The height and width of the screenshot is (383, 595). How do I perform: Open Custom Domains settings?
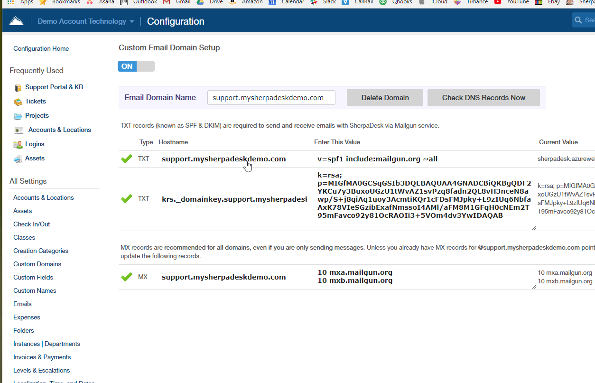[x=37, y=264]
